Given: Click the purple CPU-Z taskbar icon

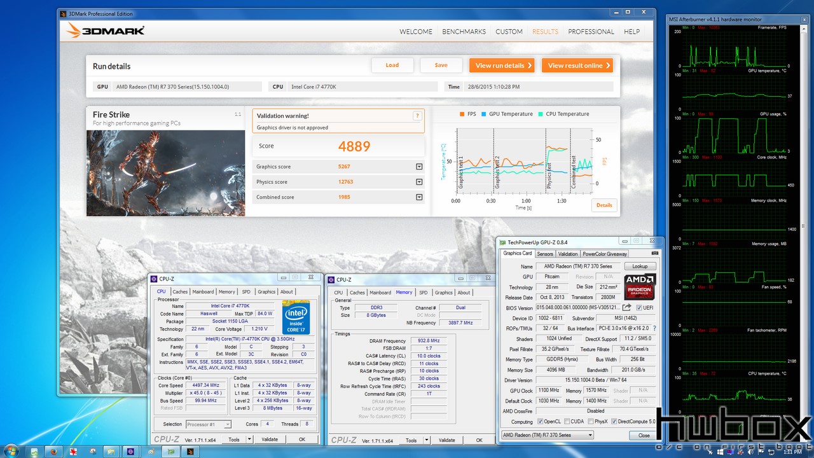Looking at the screenshot, I should pos(130,452).
